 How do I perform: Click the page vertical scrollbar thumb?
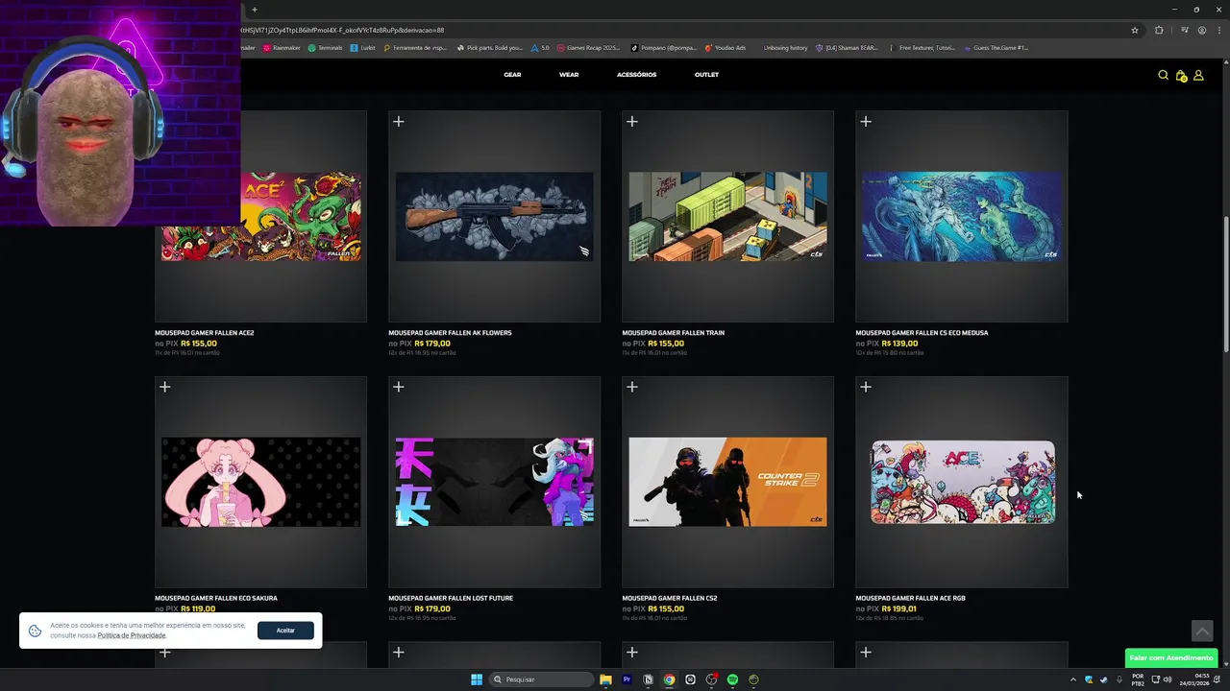[1225, 283]
